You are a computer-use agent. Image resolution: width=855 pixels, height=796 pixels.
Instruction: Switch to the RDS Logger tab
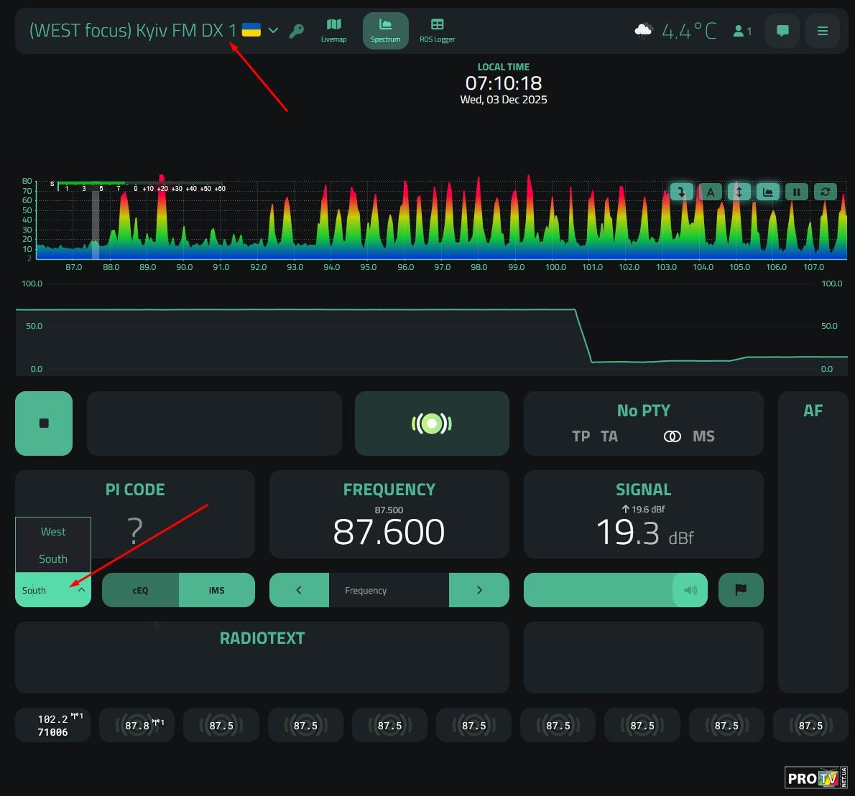(437, 30)
